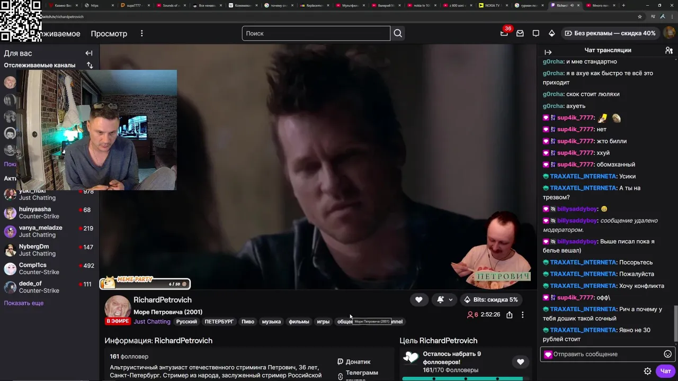Viewport: 678px width, 381px height.
Task: Open chat community users icon
Action: [669, 50]
